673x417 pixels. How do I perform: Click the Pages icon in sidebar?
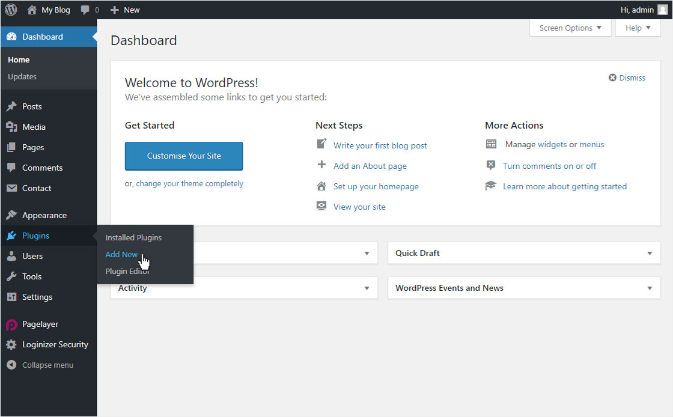pos(11,147)
